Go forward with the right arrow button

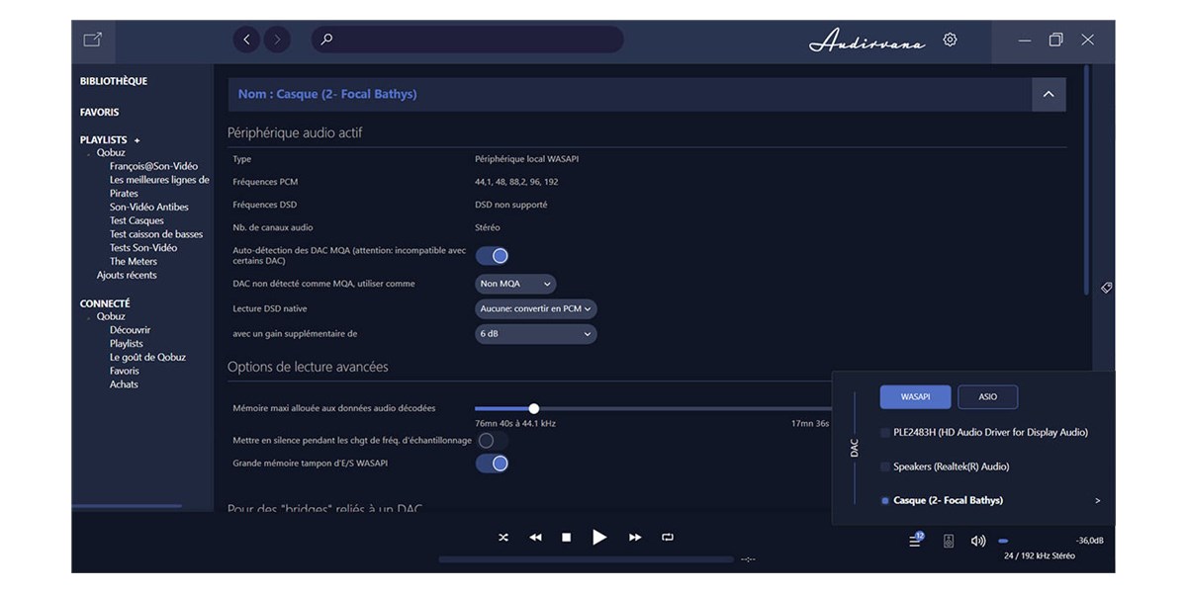tap(277, 40)
